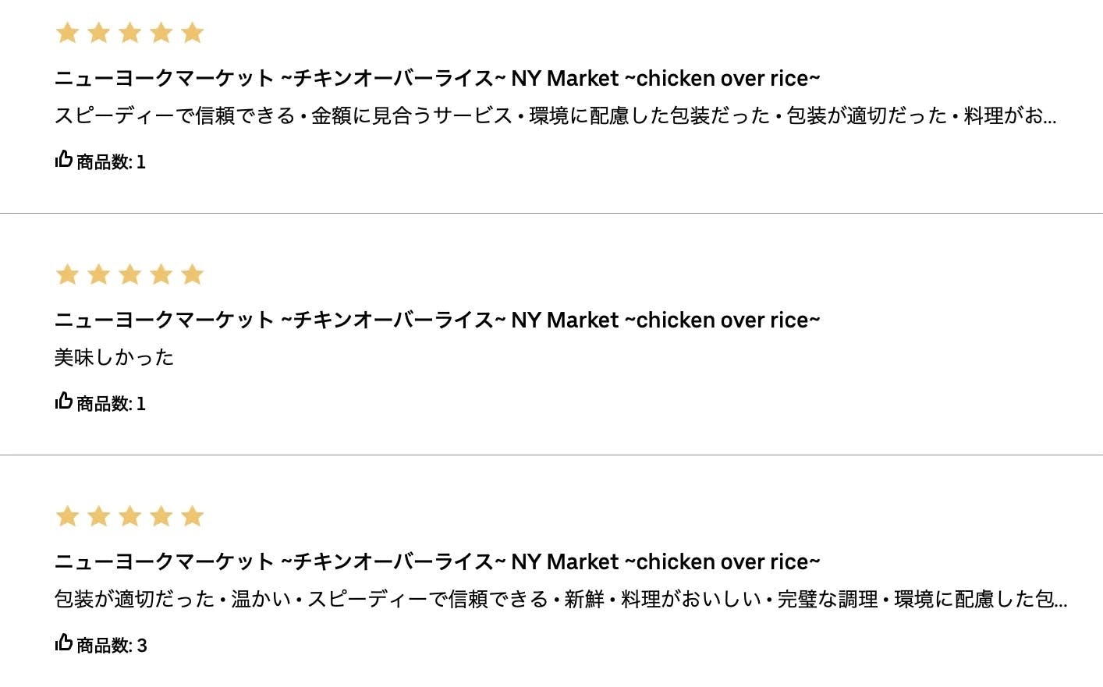
Task: Click the fifth star of the second review
Action: click(192, 274)
